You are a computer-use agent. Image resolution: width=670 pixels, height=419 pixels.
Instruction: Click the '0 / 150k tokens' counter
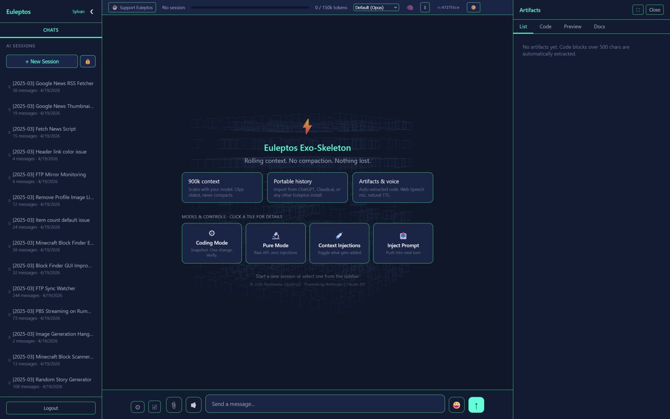331,8
